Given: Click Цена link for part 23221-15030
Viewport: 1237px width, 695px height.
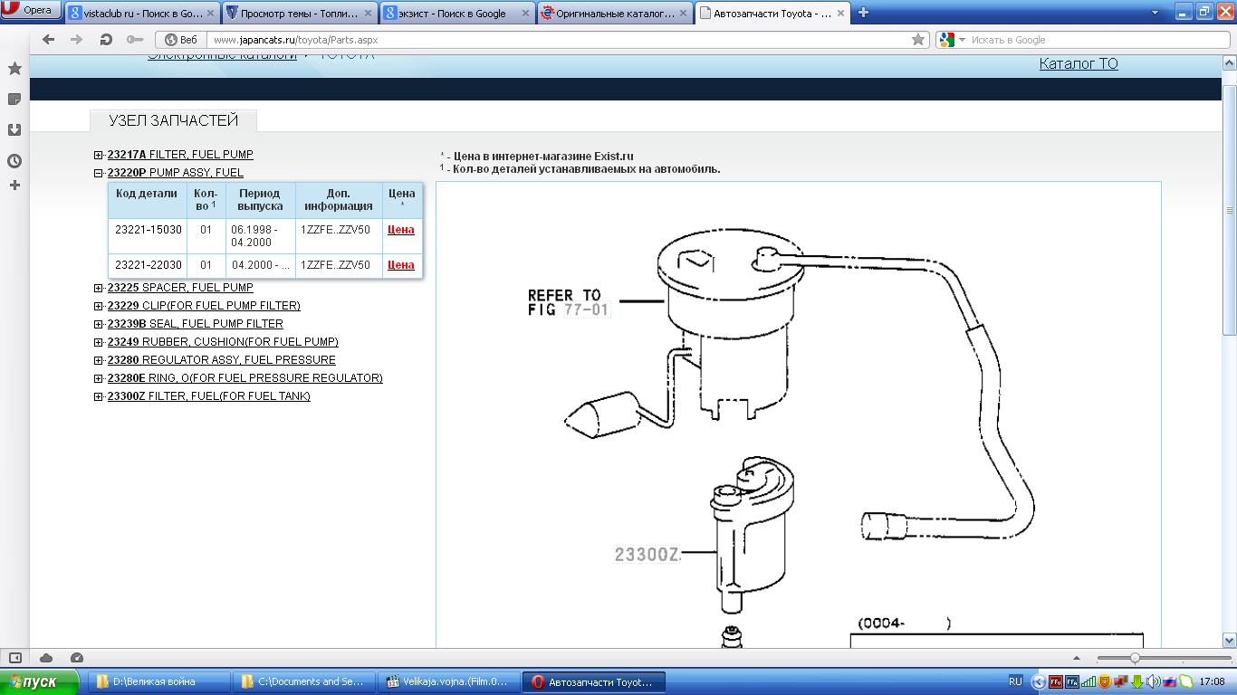Looking at the screenshot, I should point(400,230).
